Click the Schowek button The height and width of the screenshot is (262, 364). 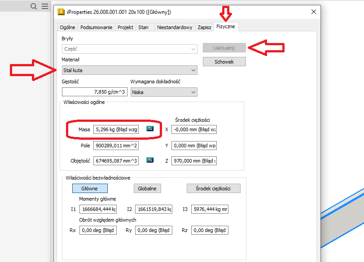tap(224, 62)
